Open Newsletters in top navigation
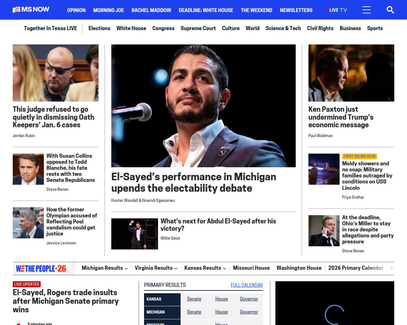Screen dimensions: 407x325 [296, 10]
